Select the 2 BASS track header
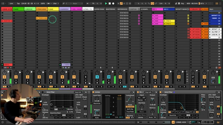223x125 pixels. coord(18,9)
